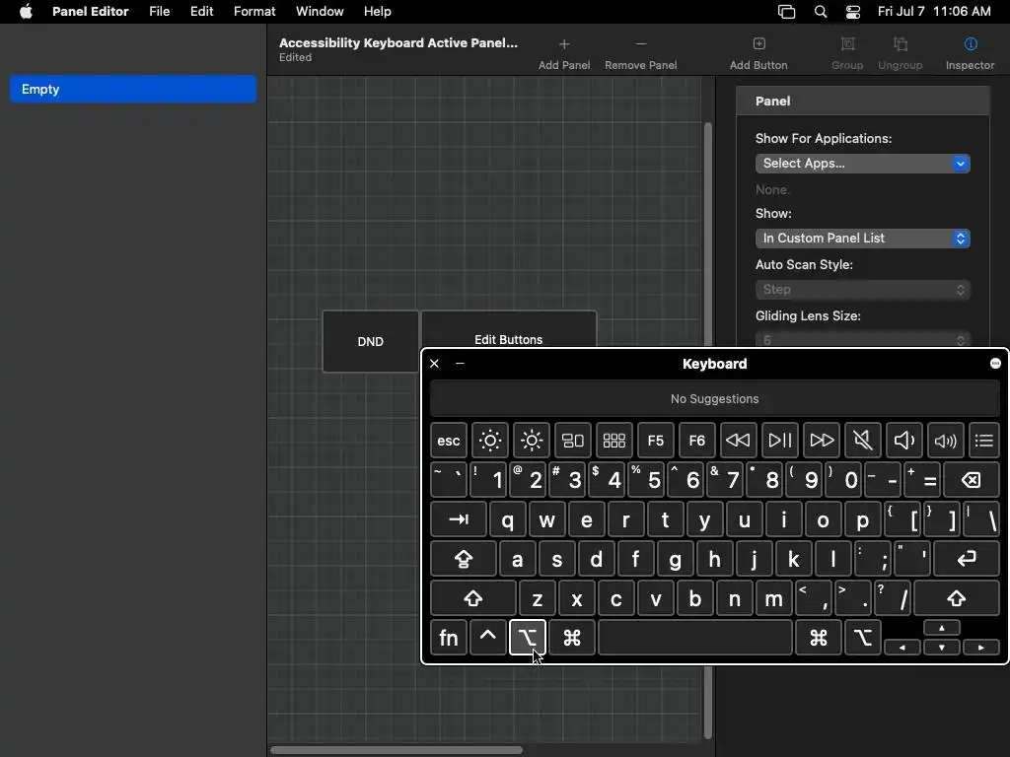
Task: Open the Panel Editor app menu
Action: click(x=90, y=12)
